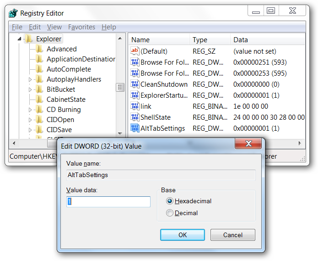
Task: Open the Help menu
Action: point(109,27)
